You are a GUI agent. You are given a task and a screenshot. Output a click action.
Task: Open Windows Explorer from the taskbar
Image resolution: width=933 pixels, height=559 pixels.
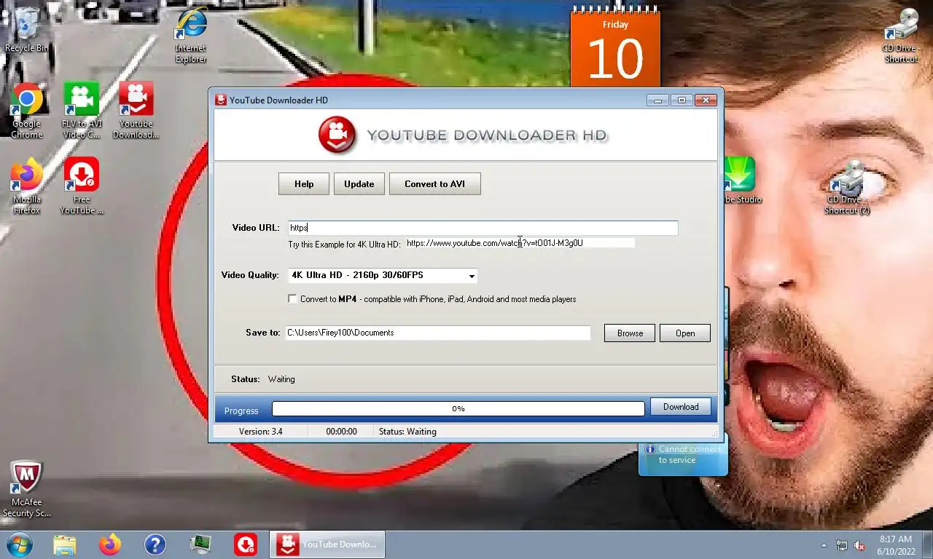[x=64, y=544]
